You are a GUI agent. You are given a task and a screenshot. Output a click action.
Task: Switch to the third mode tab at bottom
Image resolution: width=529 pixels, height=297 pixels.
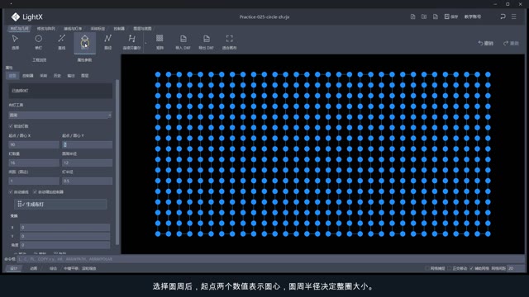click(53, 268)
